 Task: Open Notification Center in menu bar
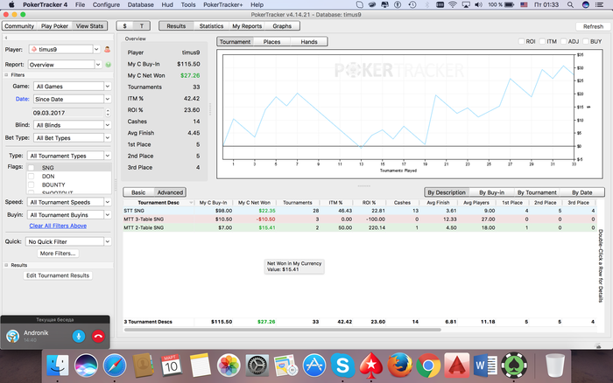[x=599, y=4]
